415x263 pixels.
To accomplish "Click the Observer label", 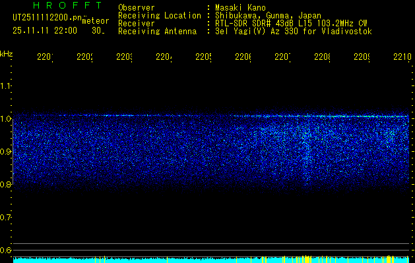I will pyautogui.click(x=137, y=8).
